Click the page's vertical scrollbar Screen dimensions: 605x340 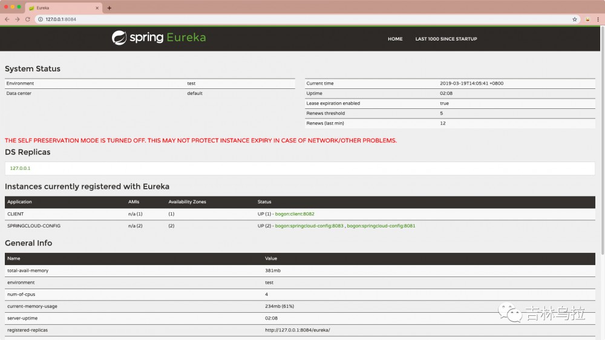click(x=603, y=139)
